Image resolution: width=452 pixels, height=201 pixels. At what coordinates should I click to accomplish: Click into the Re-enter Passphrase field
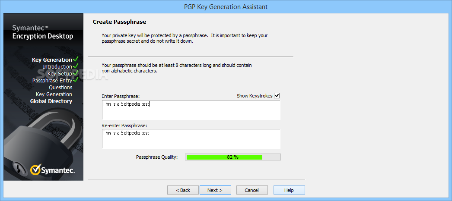[191, 138]
